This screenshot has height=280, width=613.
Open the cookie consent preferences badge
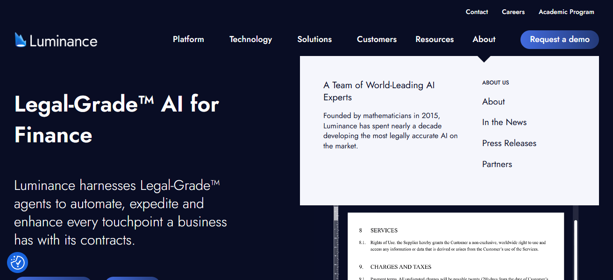pos(18,263)
